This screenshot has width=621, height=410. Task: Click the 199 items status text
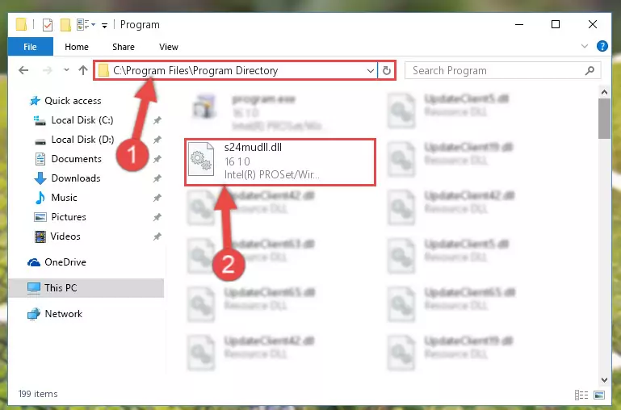38,394
